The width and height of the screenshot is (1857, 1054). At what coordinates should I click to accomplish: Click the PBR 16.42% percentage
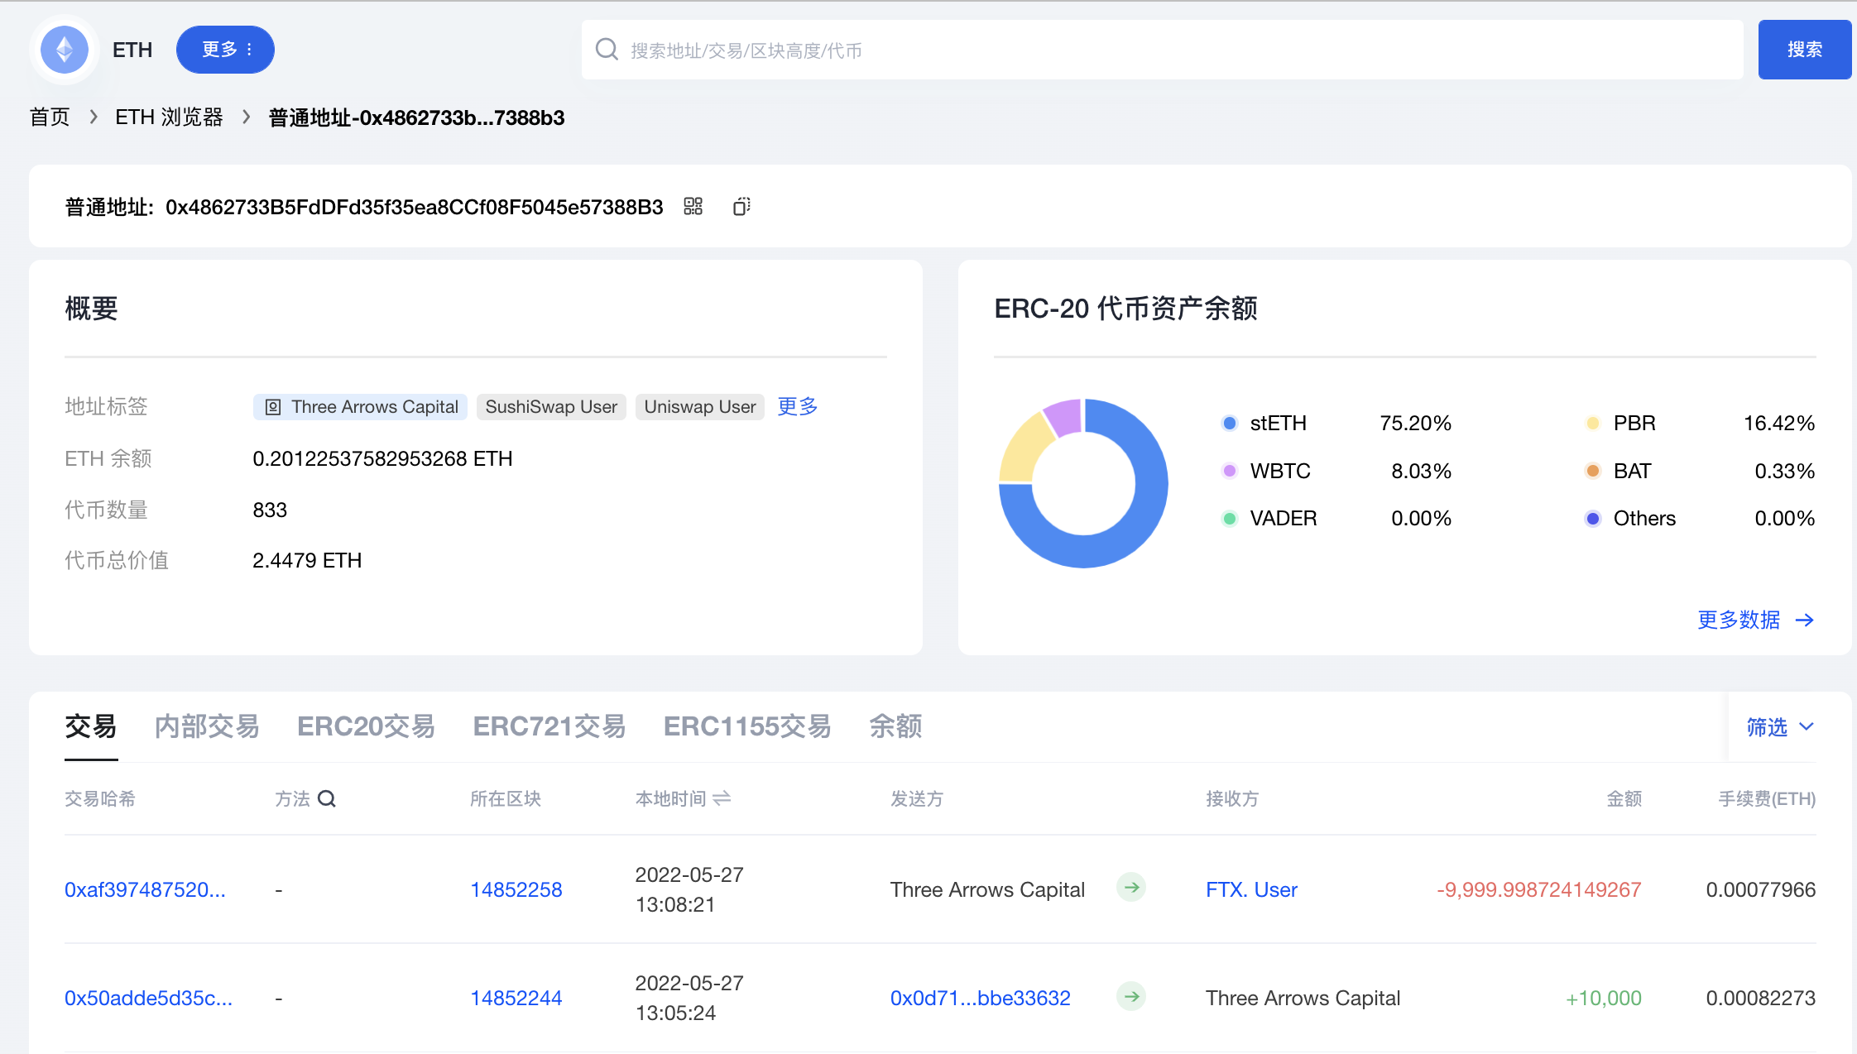coord(1779,424)
